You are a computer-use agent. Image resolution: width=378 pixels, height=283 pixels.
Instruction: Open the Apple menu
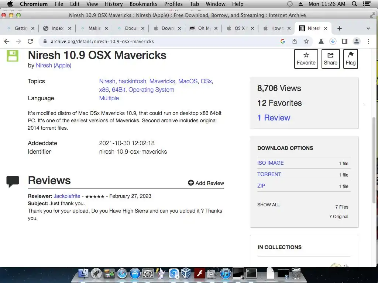point(10,4)
